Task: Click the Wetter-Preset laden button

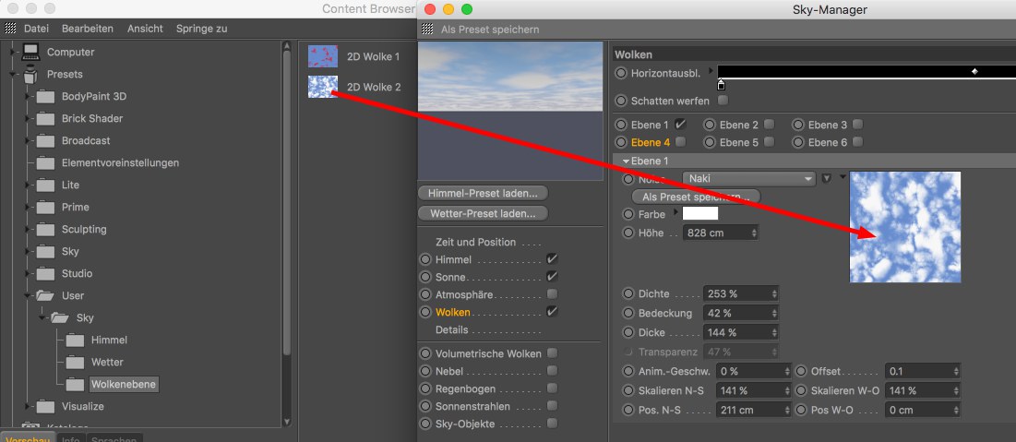Action: [483, 213]
